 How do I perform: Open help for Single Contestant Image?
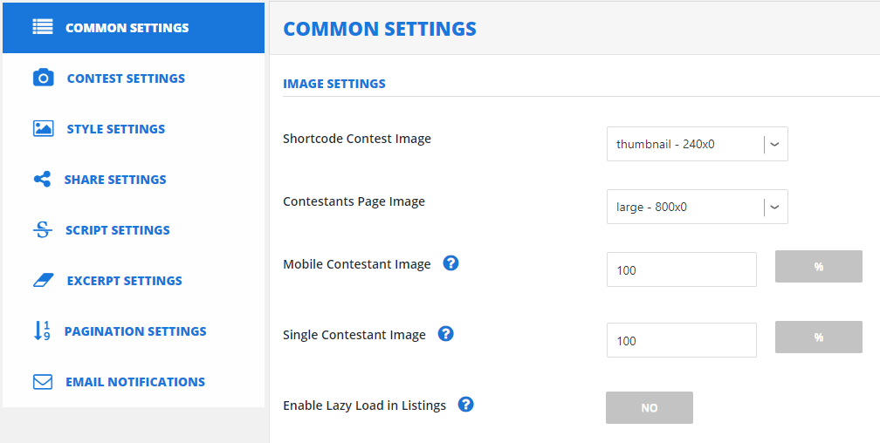click(445, 334)
